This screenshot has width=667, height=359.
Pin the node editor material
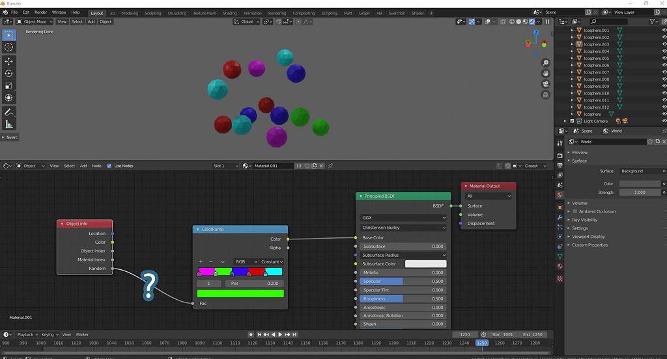[330, 166]
